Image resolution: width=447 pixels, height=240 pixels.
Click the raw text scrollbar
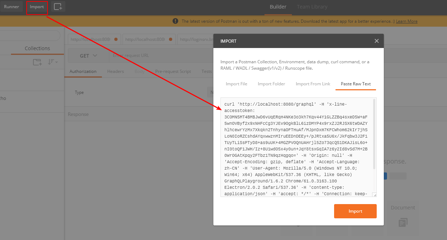tap(374, 135)
